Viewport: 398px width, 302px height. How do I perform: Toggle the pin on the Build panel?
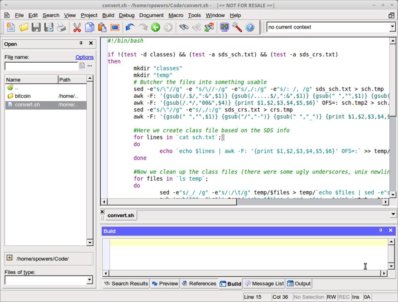click(381, 230)
